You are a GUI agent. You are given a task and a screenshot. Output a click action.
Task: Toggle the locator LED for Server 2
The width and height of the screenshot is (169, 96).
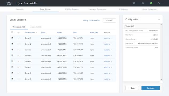point(19,44)
